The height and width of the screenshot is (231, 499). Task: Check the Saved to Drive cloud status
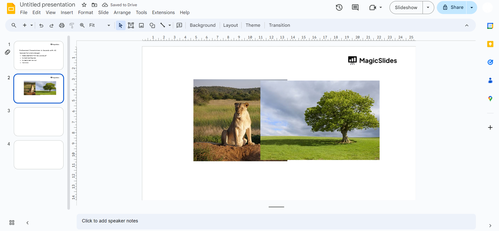click(105, 5)
